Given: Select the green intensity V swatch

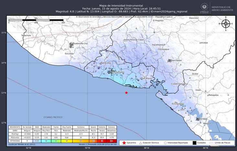Looking at the screenshot, I should [55, 141].
